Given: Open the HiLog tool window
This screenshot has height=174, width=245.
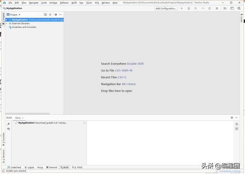Looking at the screenshot, I should pyautogui.click(x=40, y=167).
